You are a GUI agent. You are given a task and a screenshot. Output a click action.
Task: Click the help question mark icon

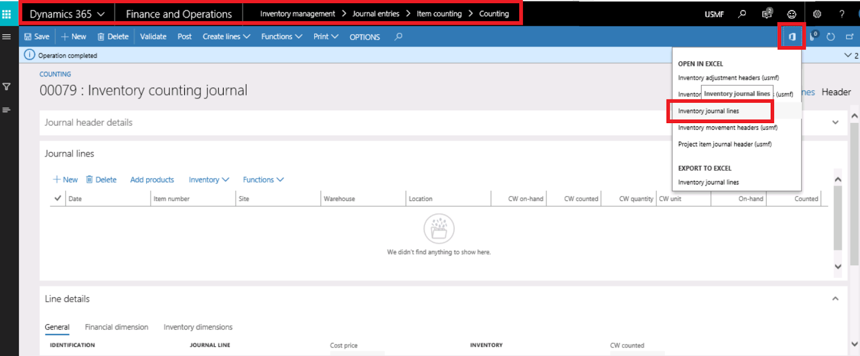tap(842, 14)
